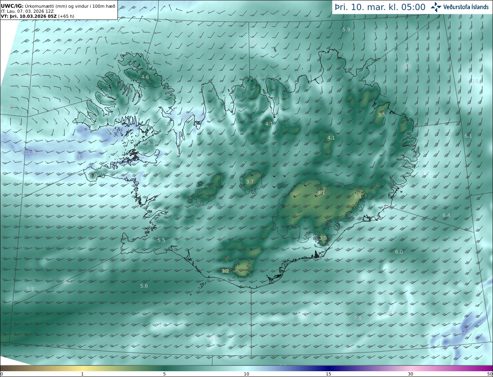
Task: Click the 4.6 value over the Westfjords
Action: [x=145, y=77]
